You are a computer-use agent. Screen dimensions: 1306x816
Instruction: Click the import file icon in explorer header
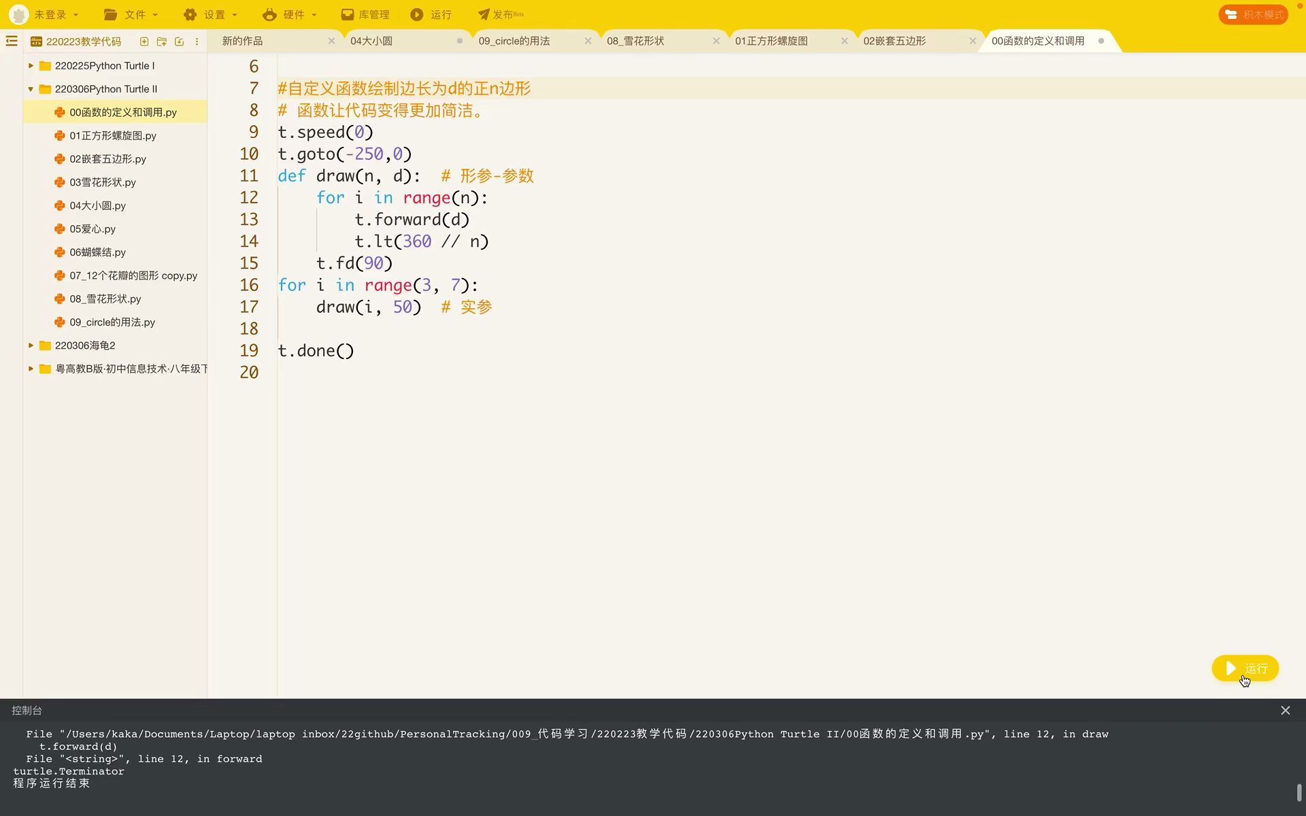pos(180,41)
